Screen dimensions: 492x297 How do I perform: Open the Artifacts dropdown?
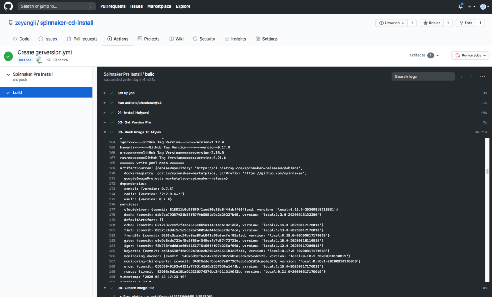pyautogui.click(x=424, y=55)
